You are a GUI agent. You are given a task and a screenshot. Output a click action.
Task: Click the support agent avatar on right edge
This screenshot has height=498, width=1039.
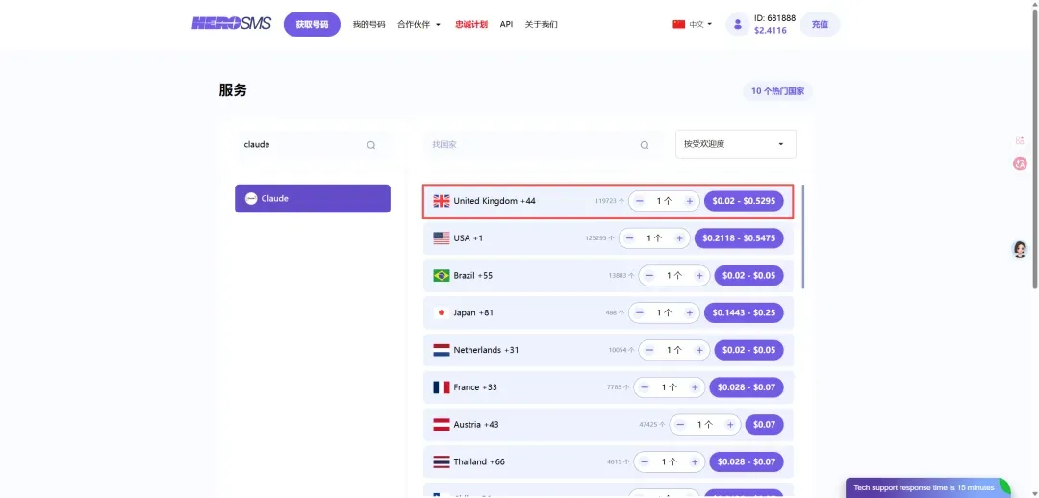pyautogui.click(x=1020, y=249)
